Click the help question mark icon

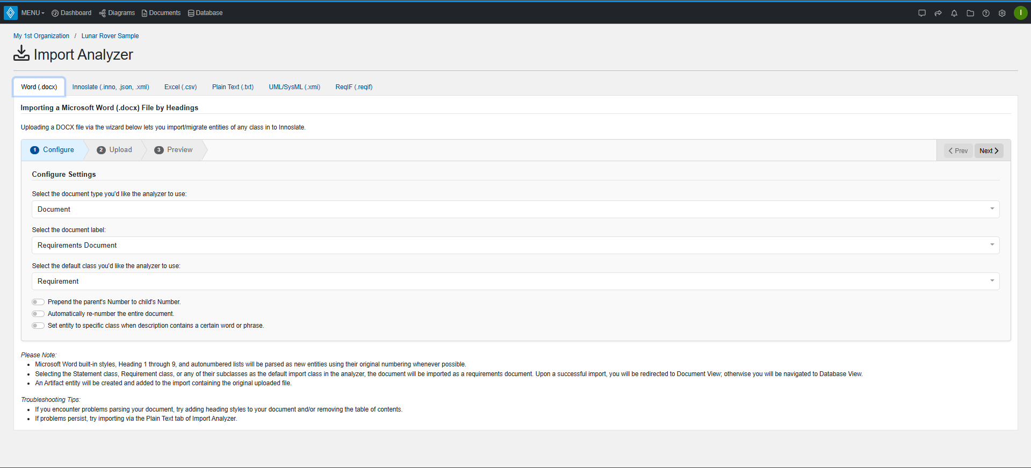pos(986,13)
